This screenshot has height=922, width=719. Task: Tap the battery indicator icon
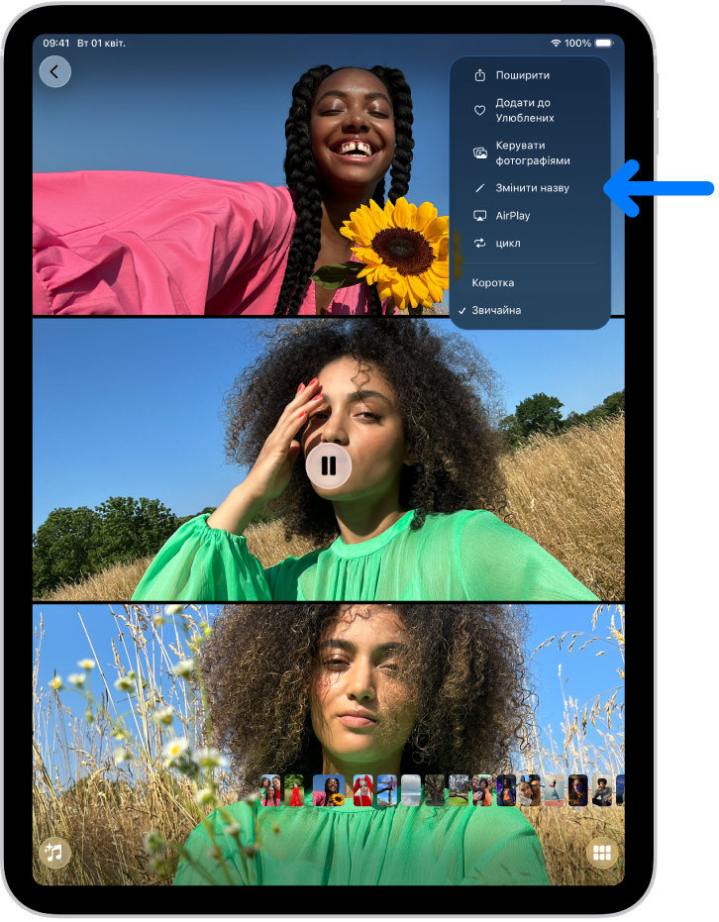coord(604,43)
